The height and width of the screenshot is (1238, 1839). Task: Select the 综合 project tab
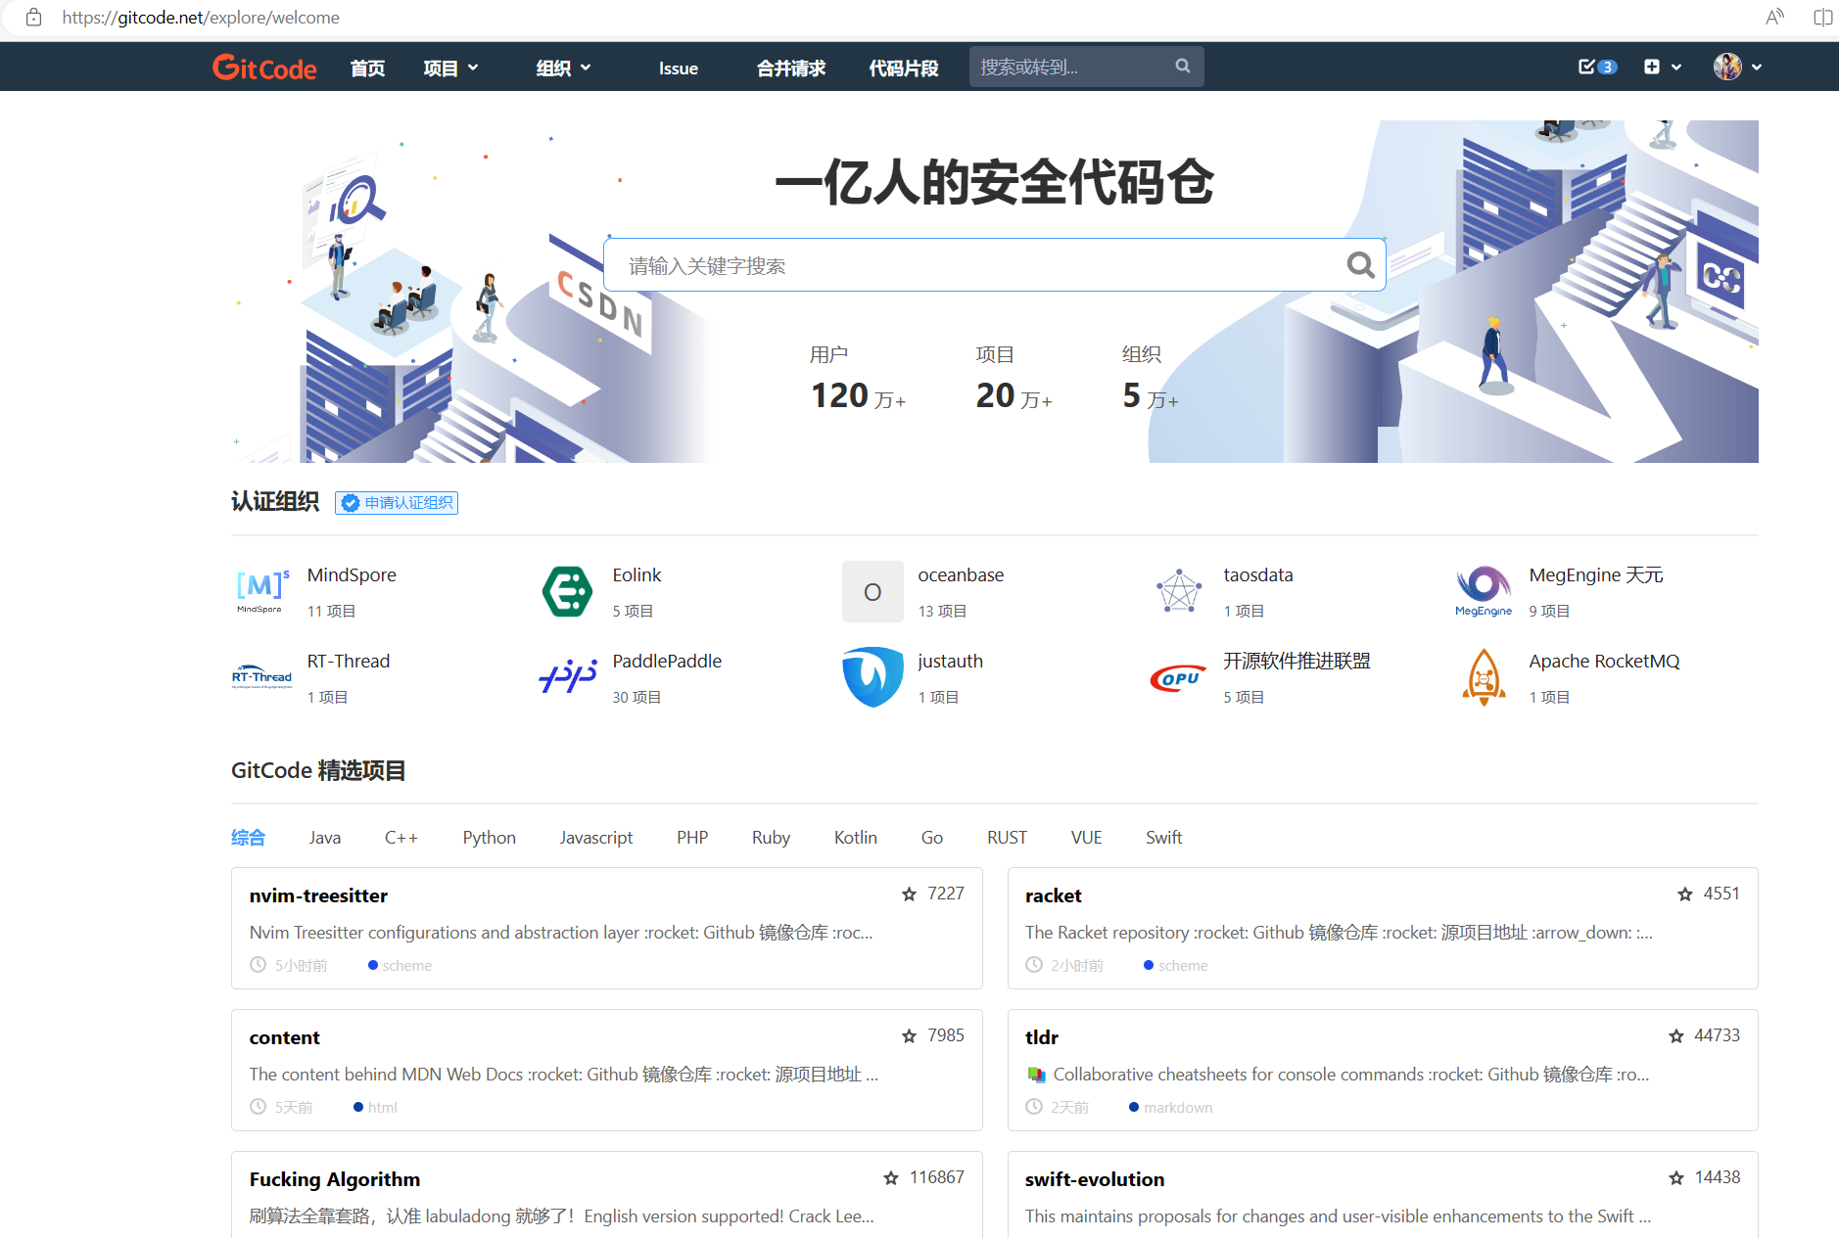248,837
